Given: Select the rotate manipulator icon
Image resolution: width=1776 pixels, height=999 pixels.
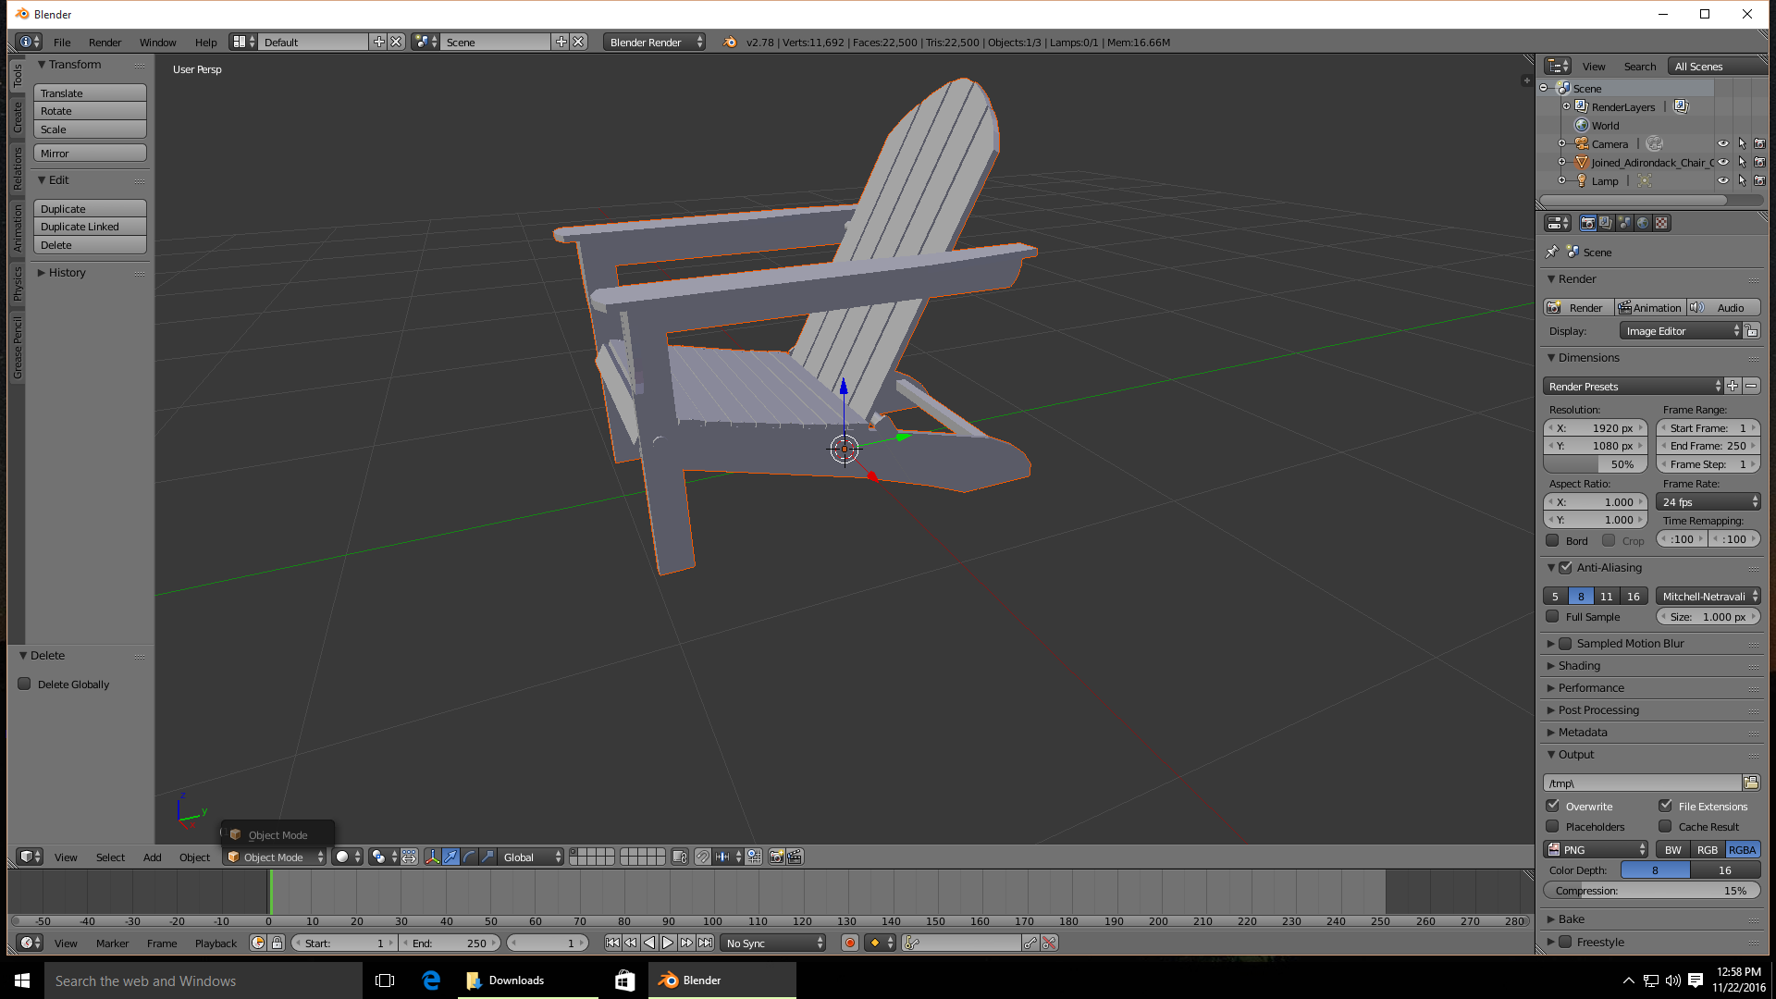Looking at the screenshot, I should pyautogui.click(x=469, y=857).
